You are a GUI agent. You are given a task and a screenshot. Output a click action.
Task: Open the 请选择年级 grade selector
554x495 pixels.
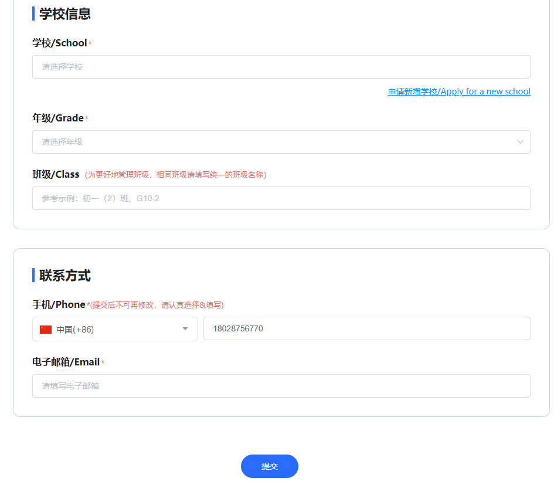click(x=276, y=142)
